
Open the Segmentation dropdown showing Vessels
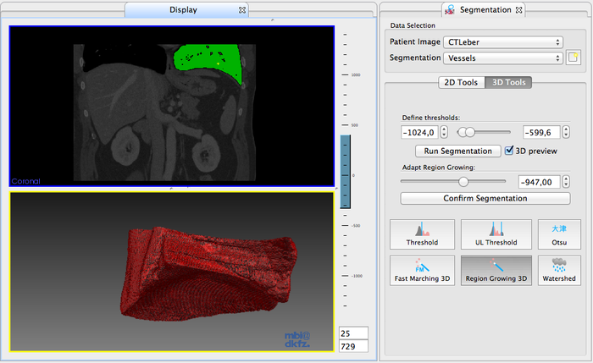pos(503,58)
